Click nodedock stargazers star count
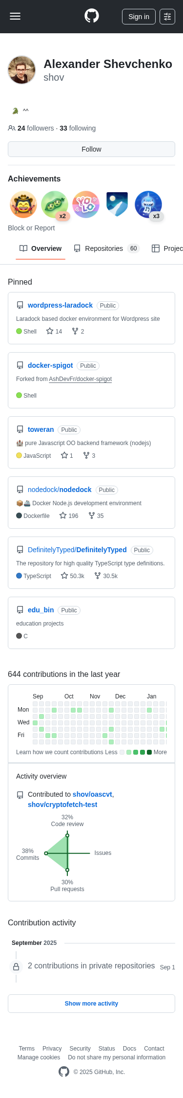Viewport: 183px width, 1098px height. (x=69, y=515)
